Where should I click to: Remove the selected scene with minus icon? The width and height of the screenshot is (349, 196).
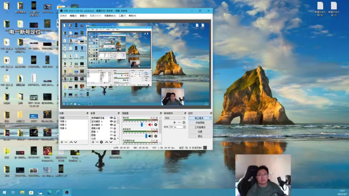(x=66, y=142)
